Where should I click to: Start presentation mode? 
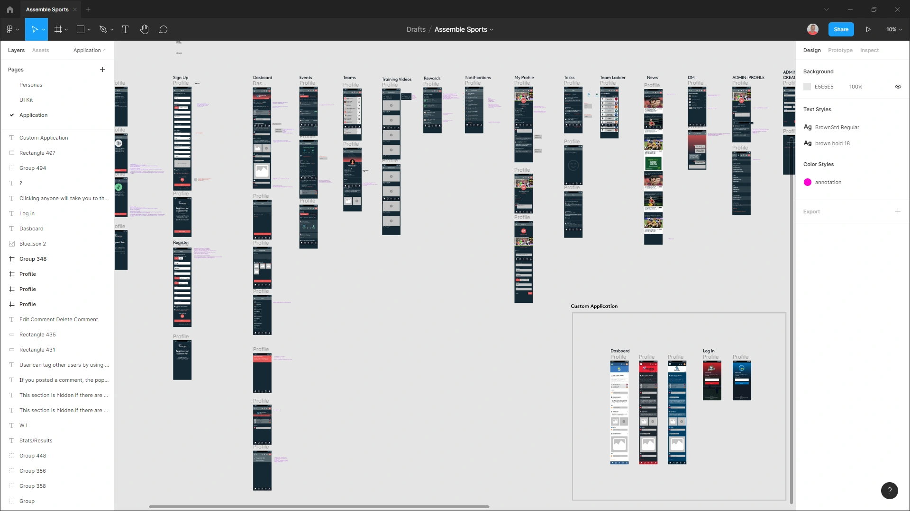tap(868, 29)
